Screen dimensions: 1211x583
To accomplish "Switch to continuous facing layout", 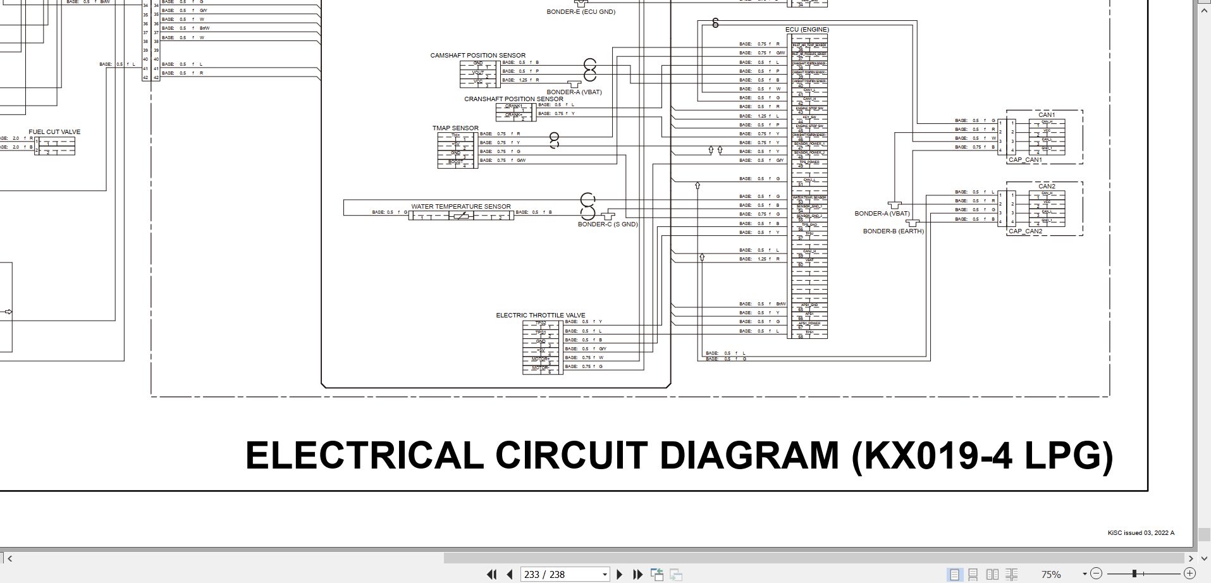I will coord(1012,574).
